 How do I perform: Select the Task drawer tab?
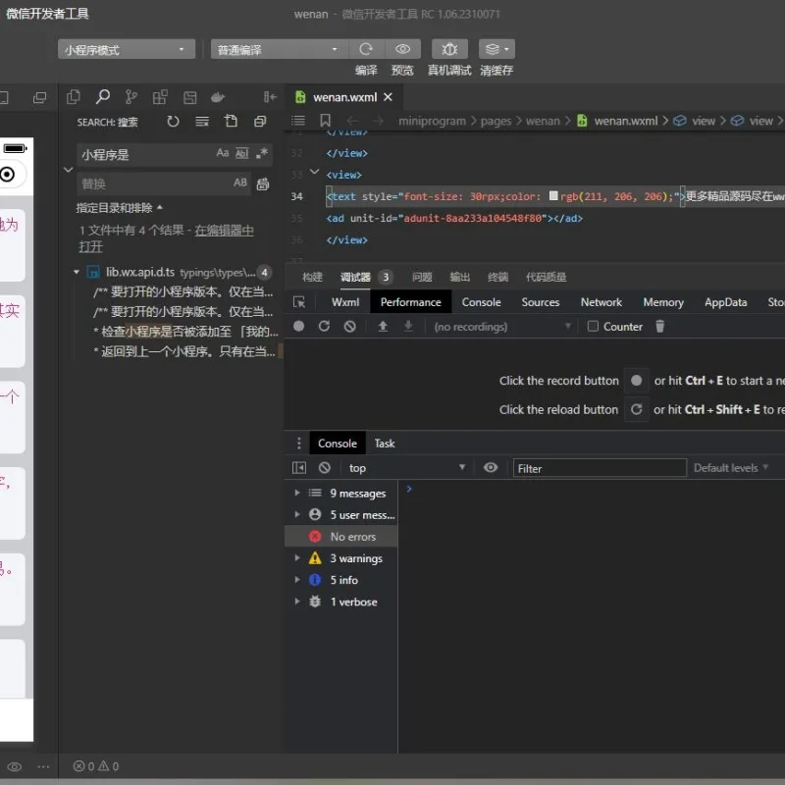pos(385,444)
